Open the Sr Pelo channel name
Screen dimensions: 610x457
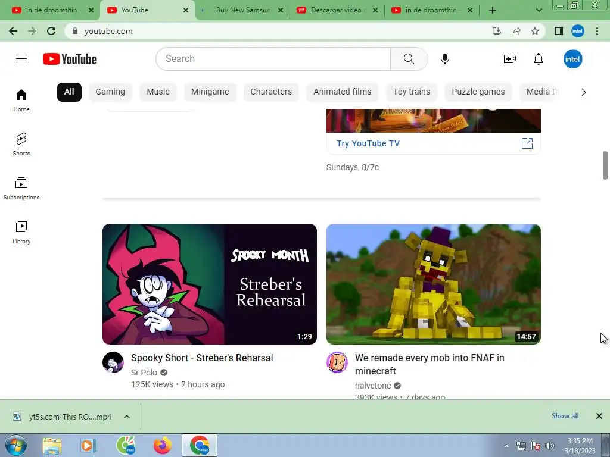point(144,373)
